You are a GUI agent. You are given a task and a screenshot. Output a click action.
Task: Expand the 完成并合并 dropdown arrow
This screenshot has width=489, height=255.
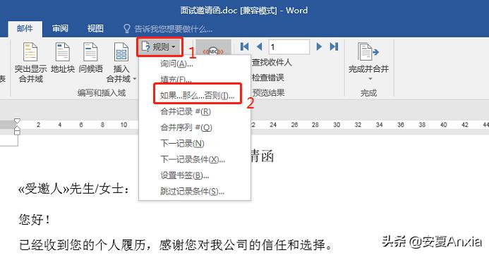pyautogui.click(x=370, y=79)
